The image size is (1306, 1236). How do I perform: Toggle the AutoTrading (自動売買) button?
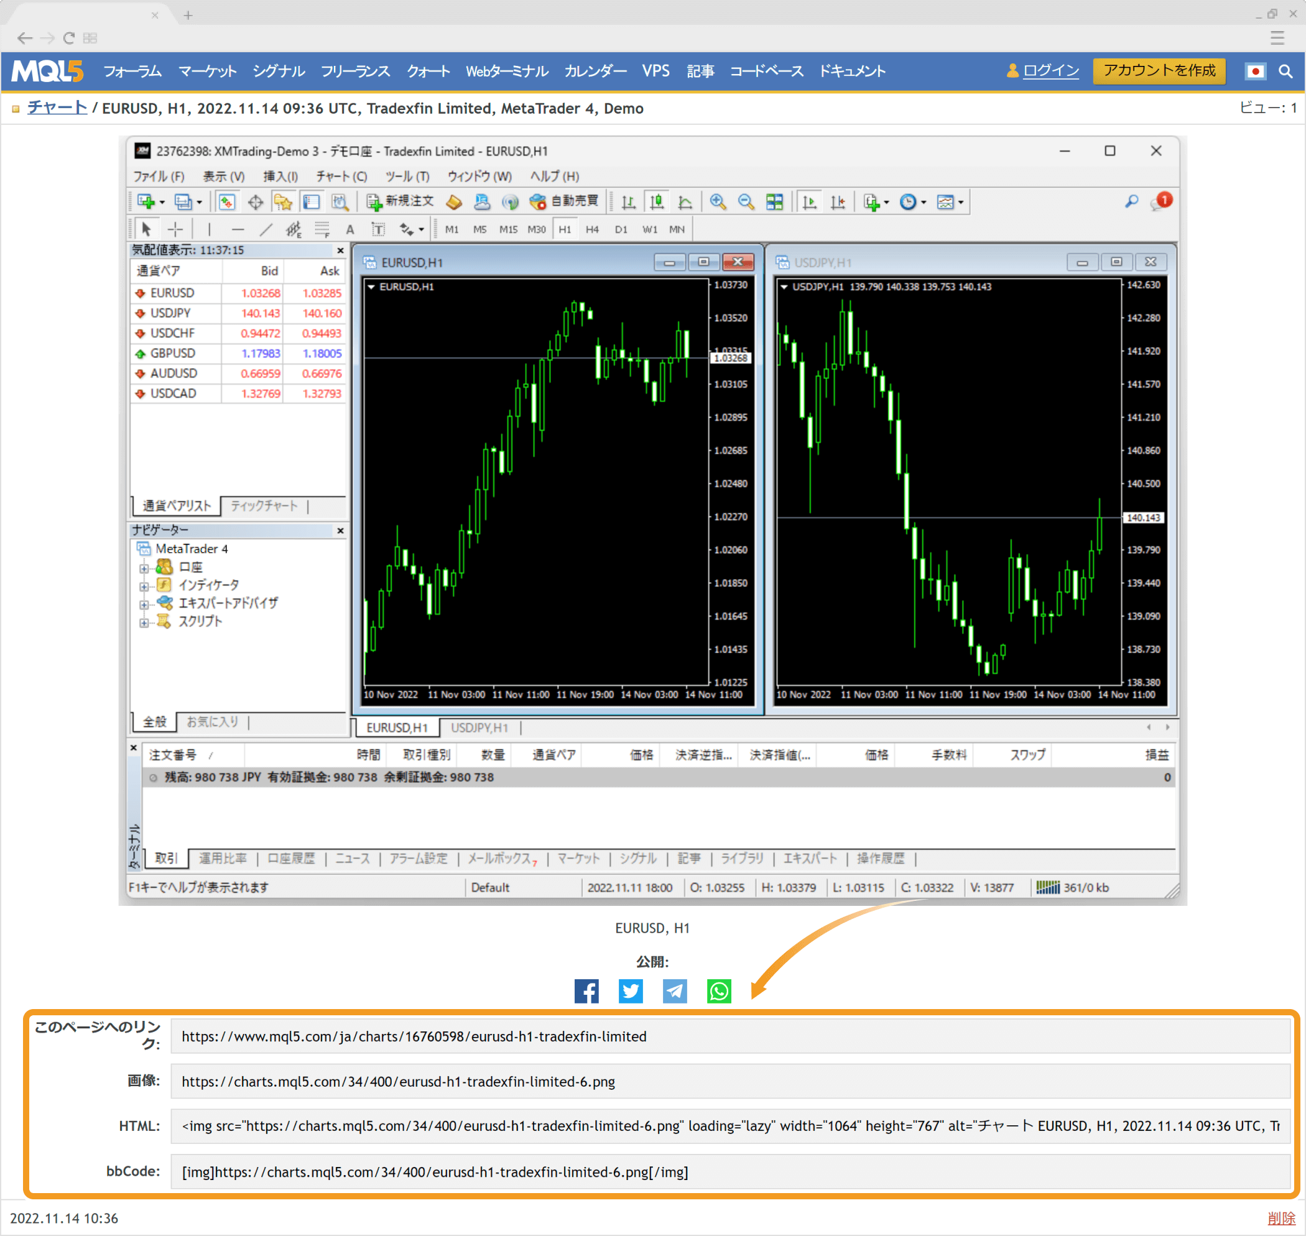pyautogui.click(x=564, y=201)
